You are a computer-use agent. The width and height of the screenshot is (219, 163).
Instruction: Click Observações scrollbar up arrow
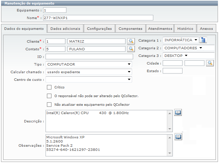[x=170, y=138]
